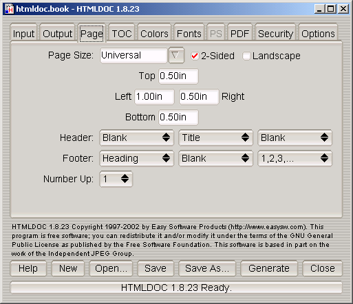
Task: Click the Left margin field showing 1.00in
Action: [154, 96]
